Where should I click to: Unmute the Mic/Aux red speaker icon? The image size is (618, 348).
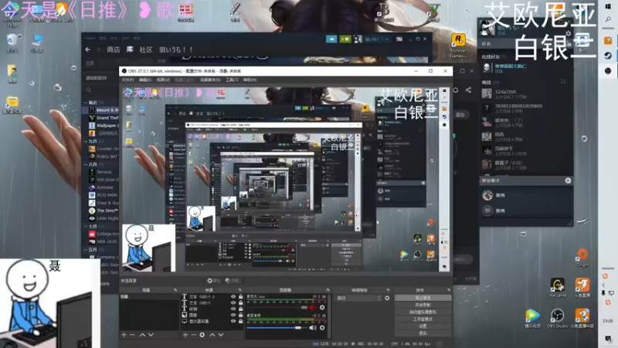[x=313, y=307]
